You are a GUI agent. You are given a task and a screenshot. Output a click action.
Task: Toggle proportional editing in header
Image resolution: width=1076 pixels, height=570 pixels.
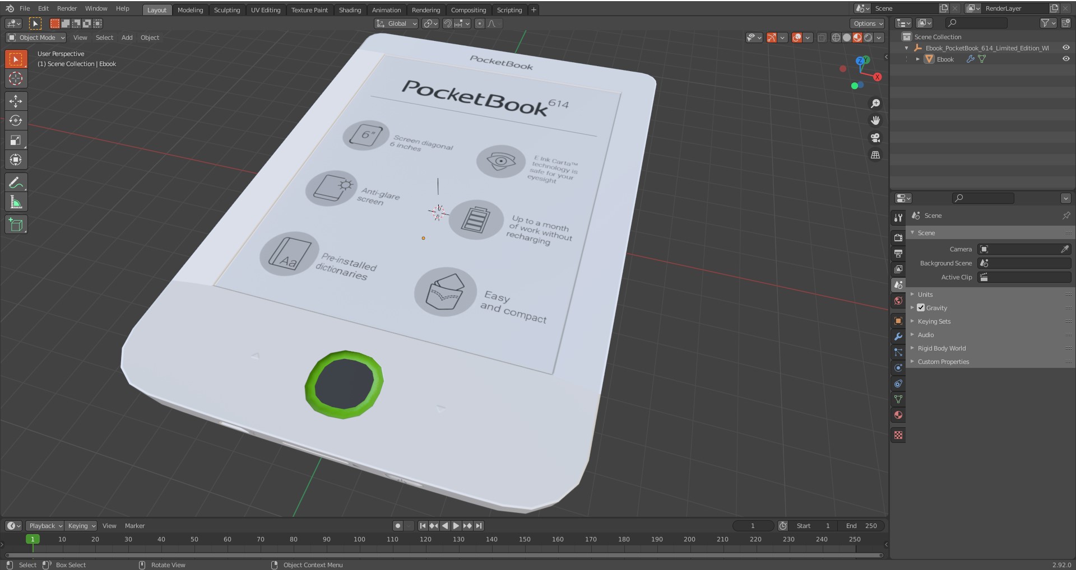point(479,24)
